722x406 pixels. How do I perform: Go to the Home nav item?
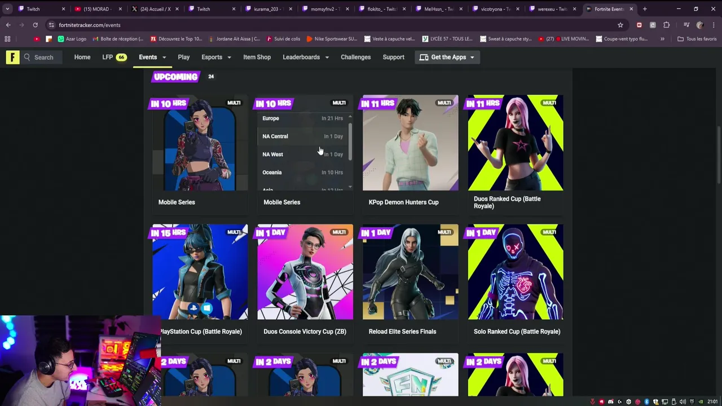(x=82, y=57)
